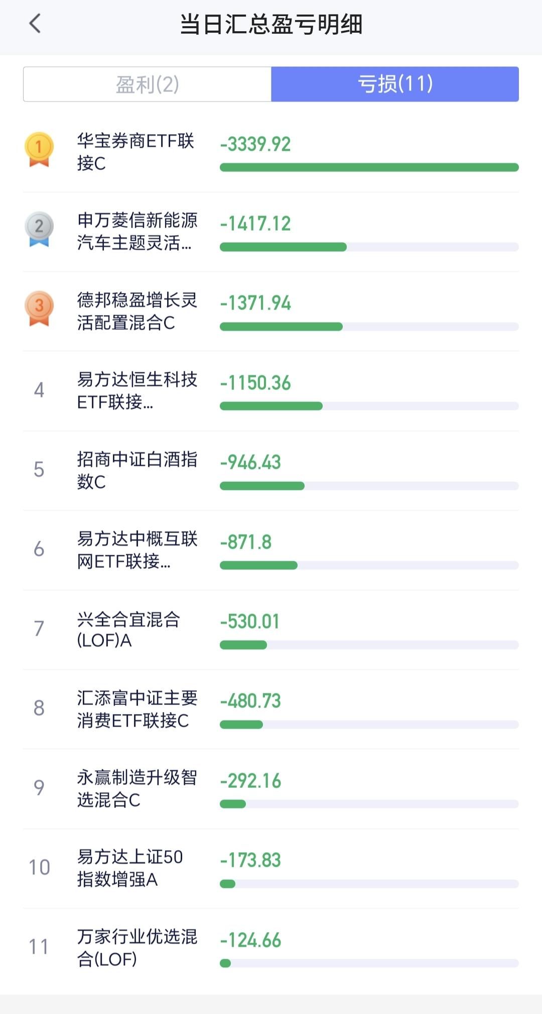Open 华宝券商ETF联接C fund entry
The width and height of the screenshot is (542, 1014).
click(x=271, y=153)
